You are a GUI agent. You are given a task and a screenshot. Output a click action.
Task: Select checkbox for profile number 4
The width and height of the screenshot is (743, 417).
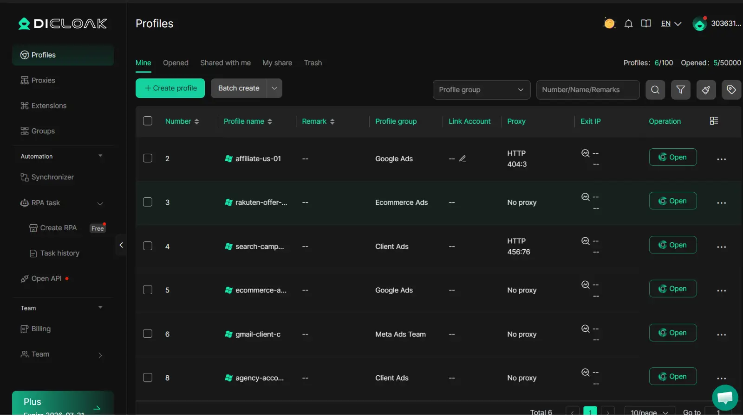click(148, 246)
